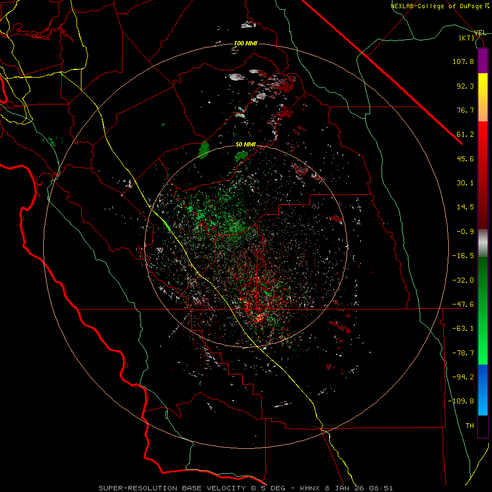Click the purple top segment of color bar
This screenshot has height=492, width=492.
483,61
